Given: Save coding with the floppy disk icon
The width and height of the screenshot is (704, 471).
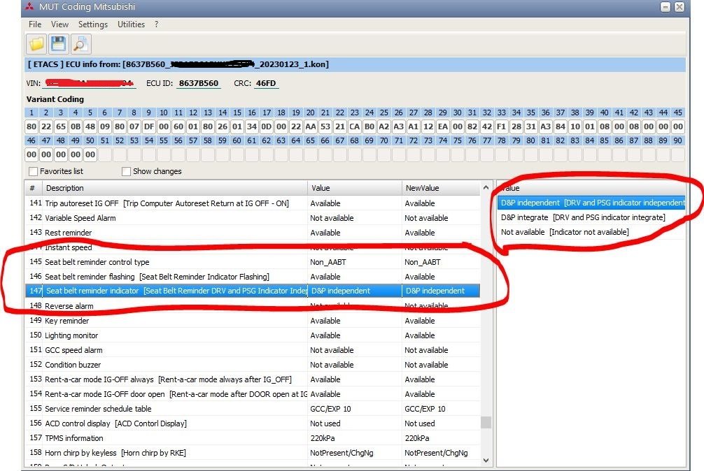Looking at the screenshot, I should coord(58,44).
